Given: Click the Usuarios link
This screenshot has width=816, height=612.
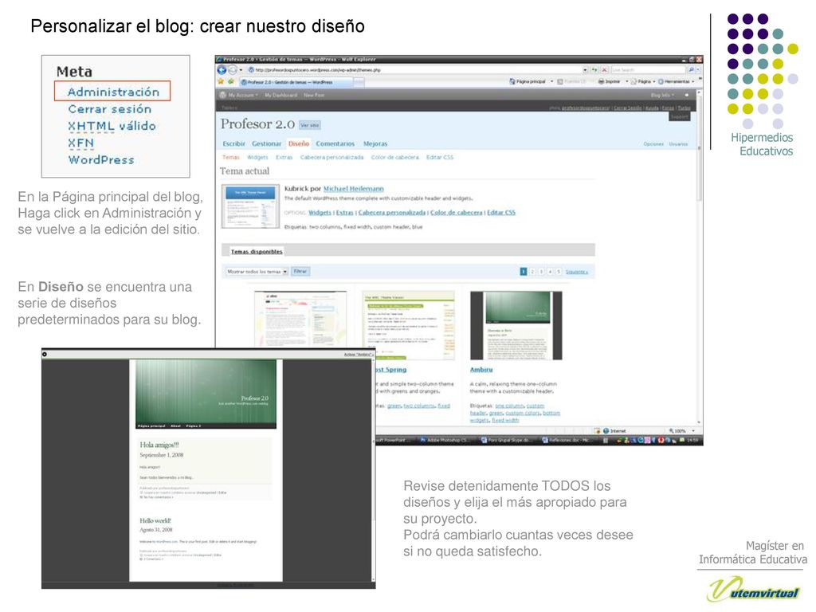Looking at the screenshot, I should (678, 144).
